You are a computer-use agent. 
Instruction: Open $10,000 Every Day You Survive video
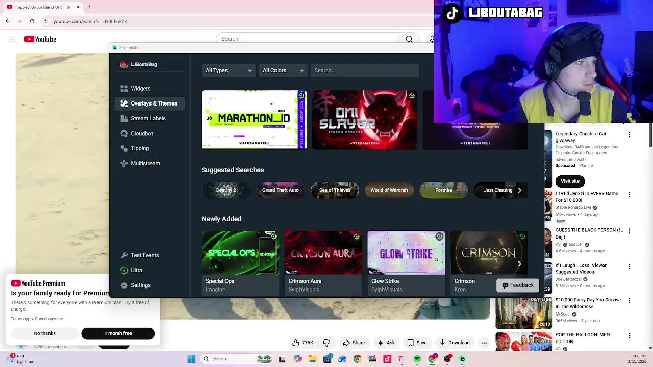[588, 303]
